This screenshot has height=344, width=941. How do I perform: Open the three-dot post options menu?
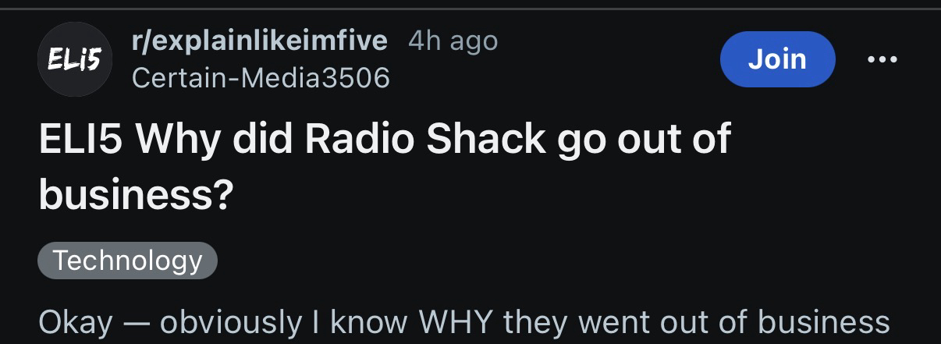pyautogui.click(x=882, y=59)
